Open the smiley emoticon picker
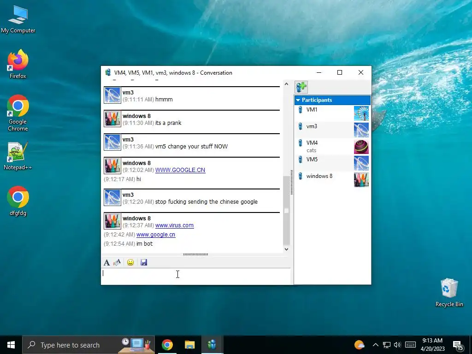This screenshot has height=354, width=472. click(130, 262)
